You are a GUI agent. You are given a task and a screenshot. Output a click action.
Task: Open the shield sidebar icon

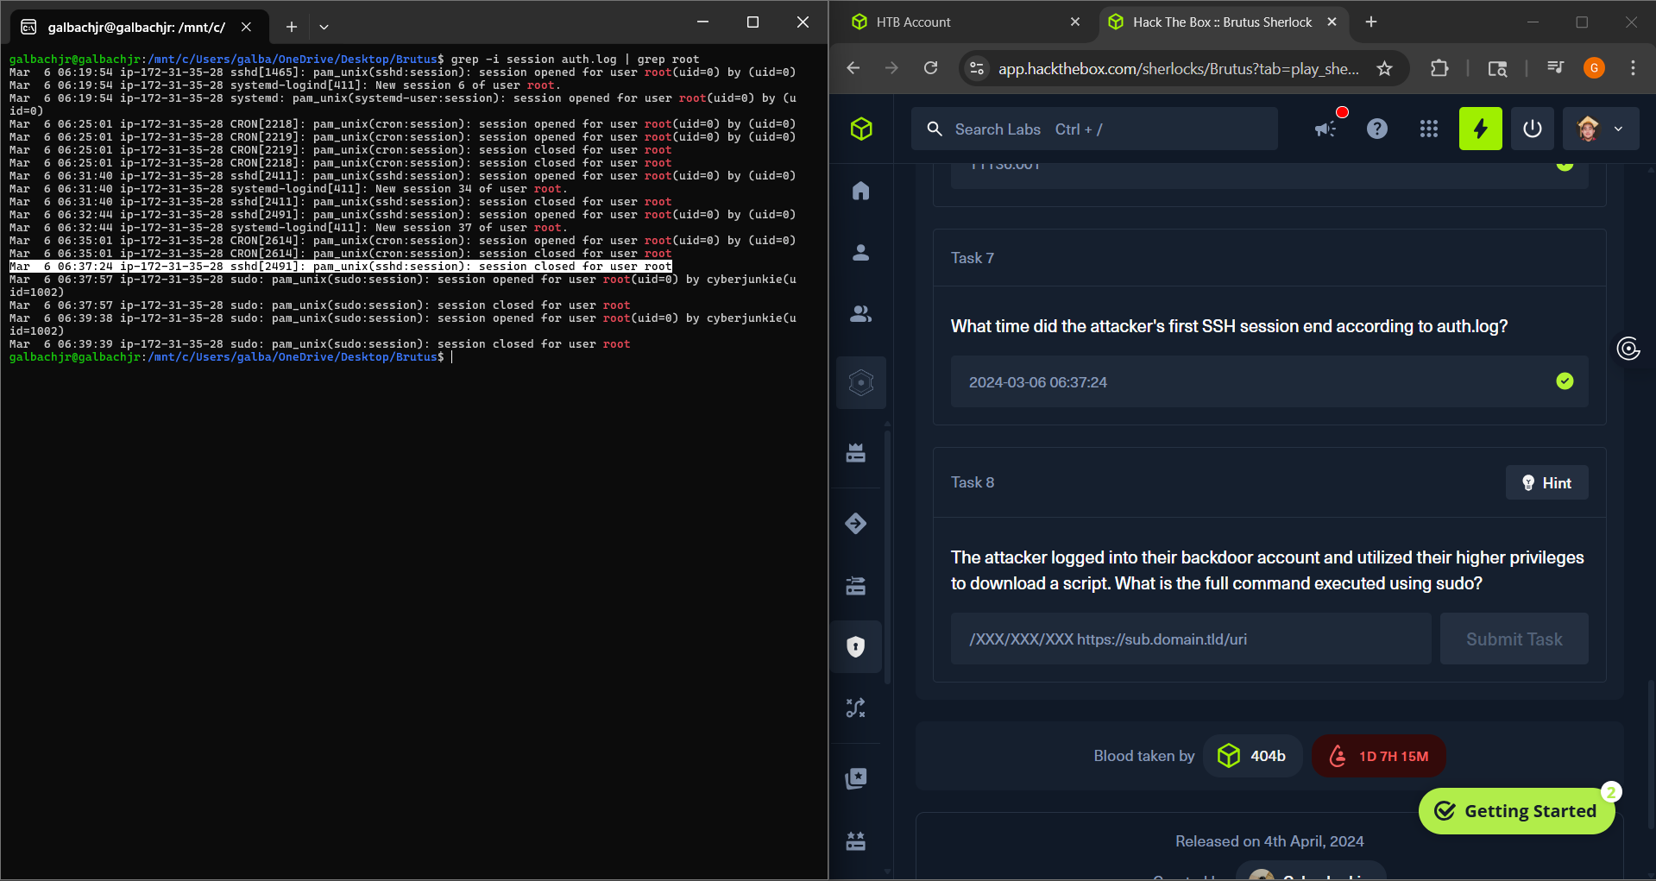pos(856,646)
